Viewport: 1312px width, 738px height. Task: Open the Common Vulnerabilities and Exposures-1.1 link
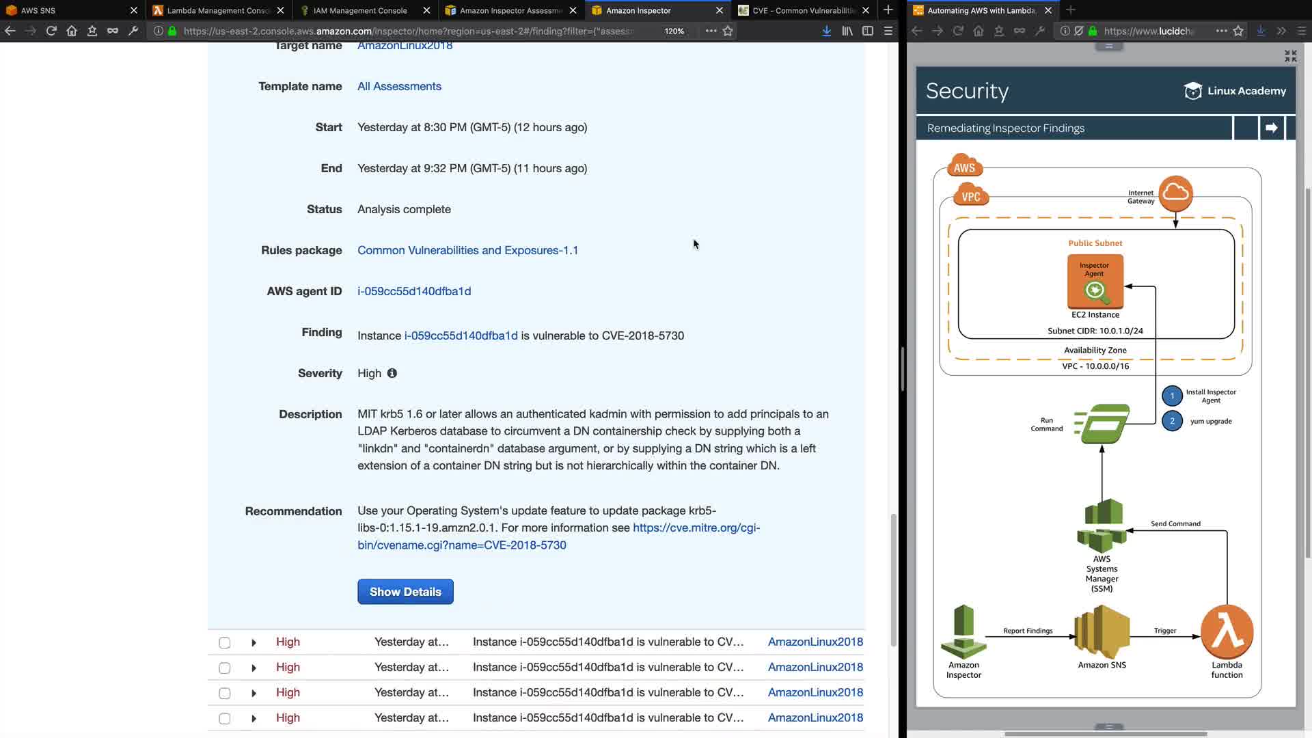coord(467,250)
